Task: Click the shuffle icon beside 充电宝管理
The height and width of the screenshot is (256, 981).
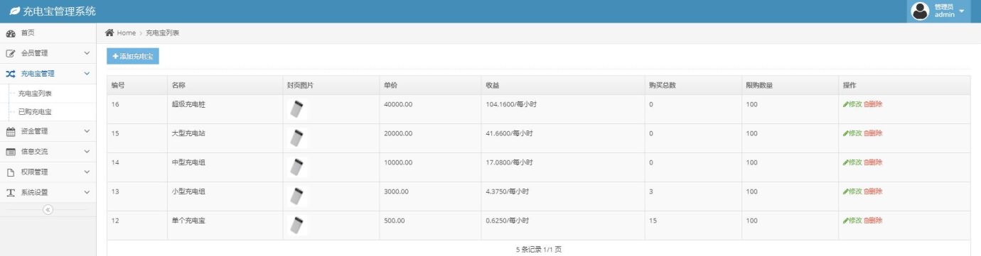Action: tap(11, 74)
